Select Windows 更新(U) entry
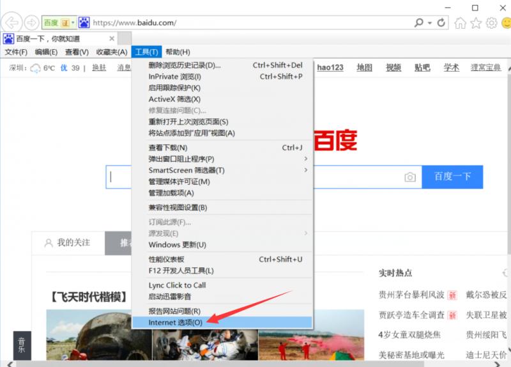 pos(222,245)
